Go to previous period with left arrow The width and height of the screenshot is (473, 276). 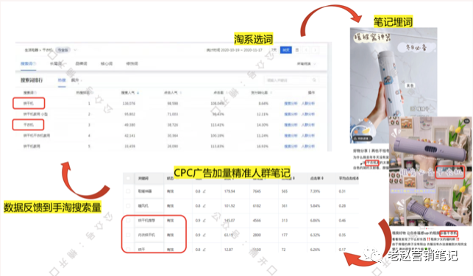click(306, 50)
